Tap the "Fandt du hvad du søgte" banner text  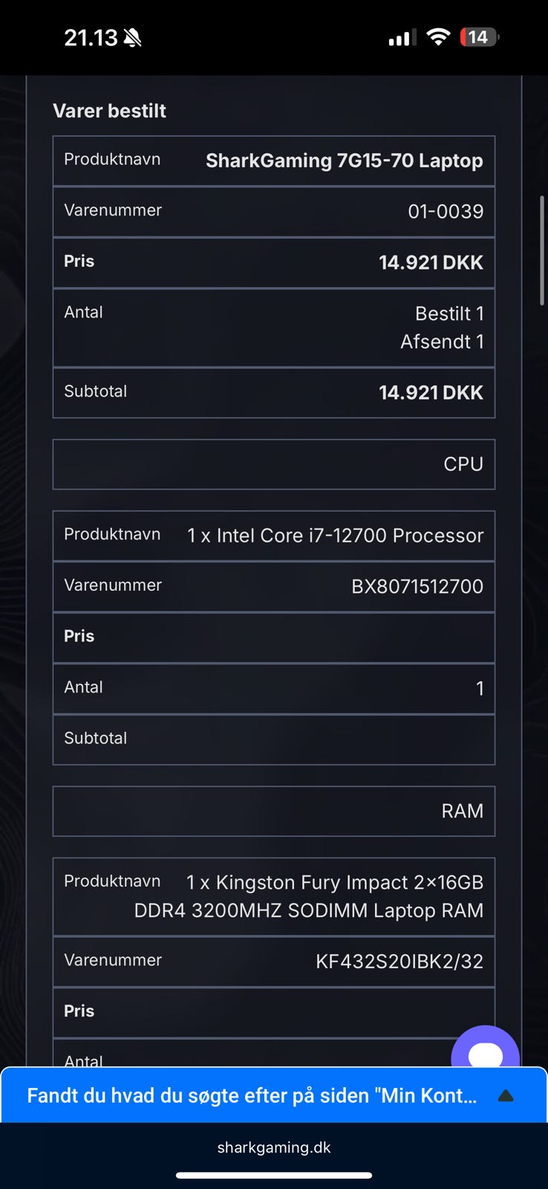(252, 1095)
